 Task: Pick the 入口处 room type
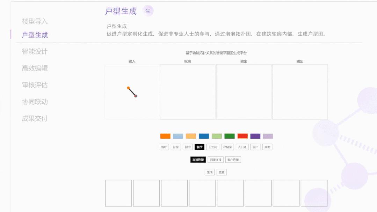tap(242, 147)
